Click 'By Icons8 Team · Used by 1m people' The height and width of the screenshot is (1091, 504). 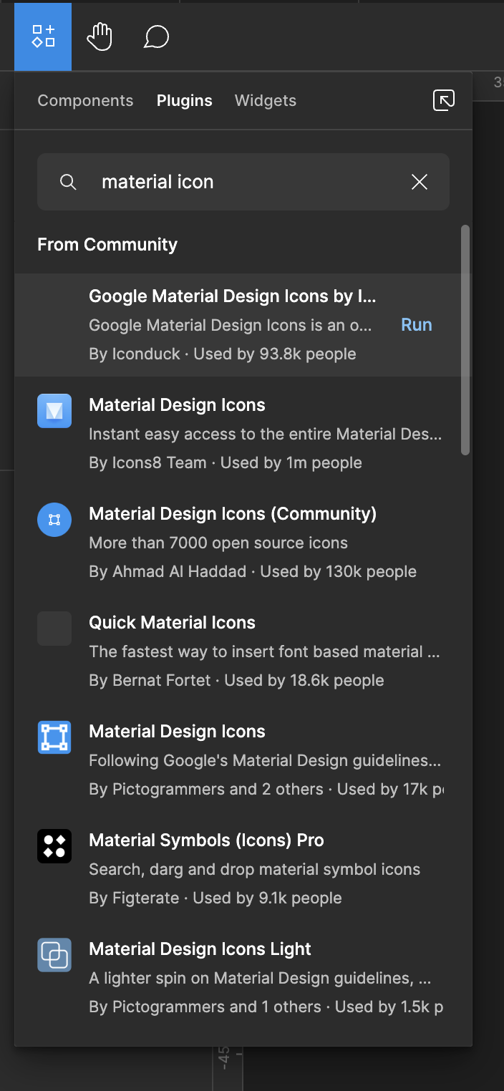click(x=226, y=462)
